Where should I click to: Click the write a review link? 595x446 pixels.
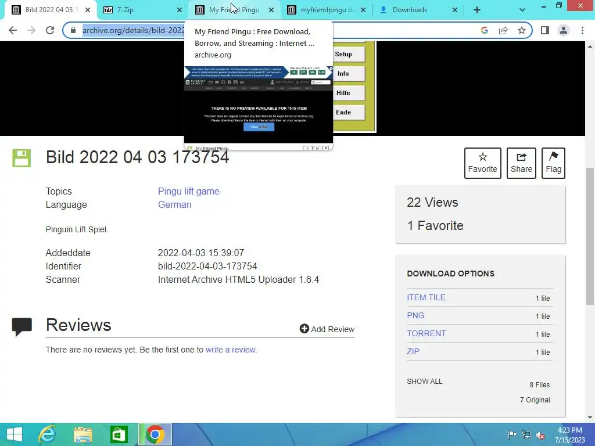click(x=231, y=350)
